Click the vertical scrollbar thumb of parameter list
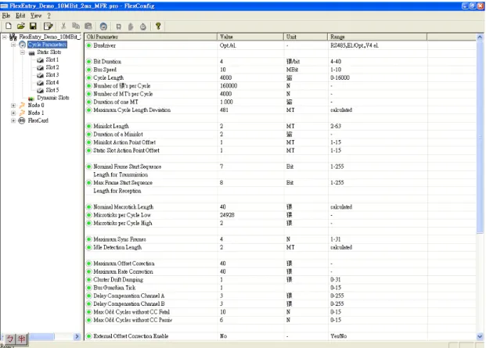Image resolution: width=486 pixels, height=348 pixels. pos(480,137)
